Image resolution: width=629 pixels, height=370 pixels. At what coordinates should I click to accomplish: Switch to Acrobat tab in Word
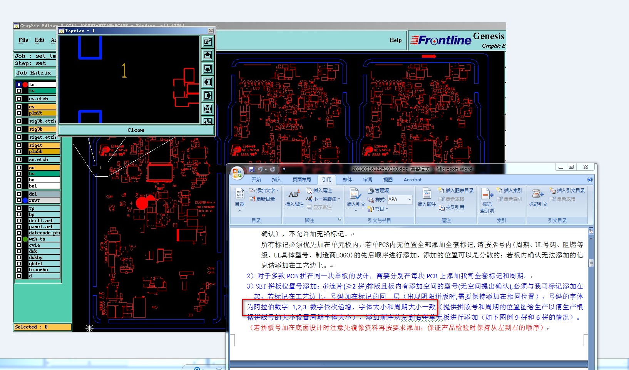pyautogui.click(x=413, y=180)
